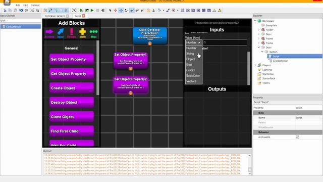Choose the red Move tool icon

tap(116, 10)
